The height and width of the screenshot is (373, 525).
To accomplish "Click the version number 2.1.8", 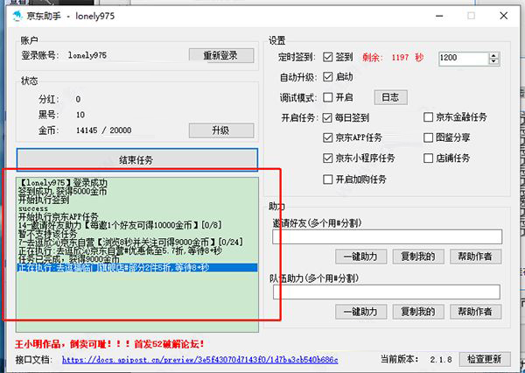I will click(x=441, y=360).
